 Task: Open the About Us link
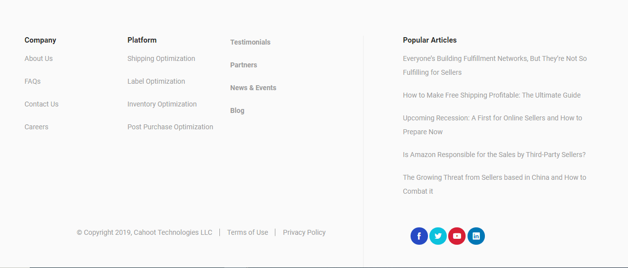pyautogui.click(x=39, y=58)
